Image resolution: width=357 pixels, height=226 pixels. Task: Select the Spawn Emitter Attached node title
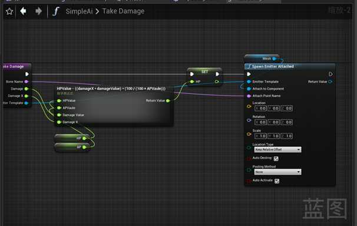273,66
